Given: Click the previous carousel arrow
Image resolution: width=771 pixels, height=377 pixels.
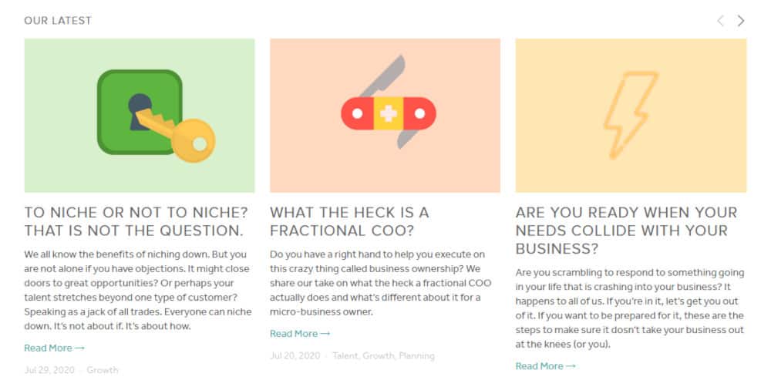Looking at the screenshot, I should [x=720, y=21].
